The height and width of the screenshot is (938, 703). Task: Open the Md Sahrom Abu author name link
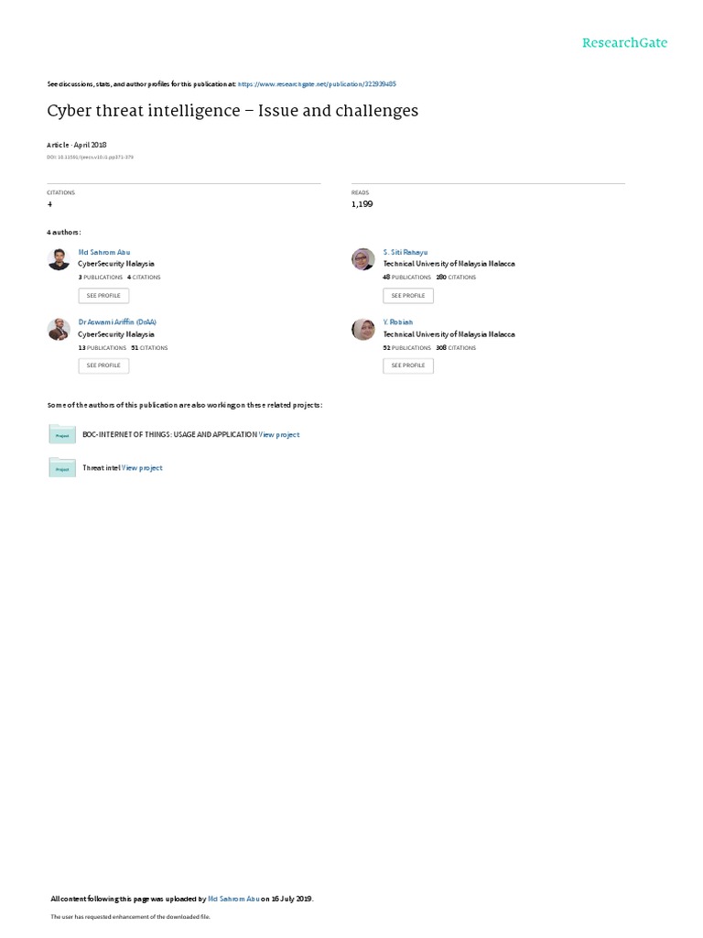(104, 253)
